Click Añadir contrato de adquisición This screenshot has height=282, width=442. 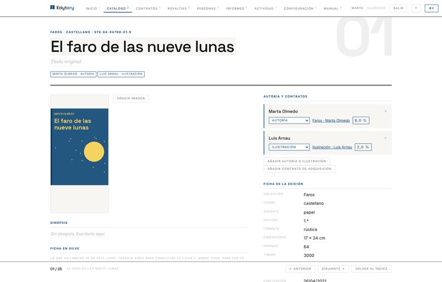tap(299, 169)
